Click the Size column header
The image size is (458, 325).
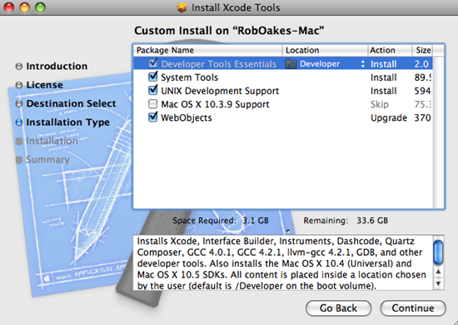point(422,50)
